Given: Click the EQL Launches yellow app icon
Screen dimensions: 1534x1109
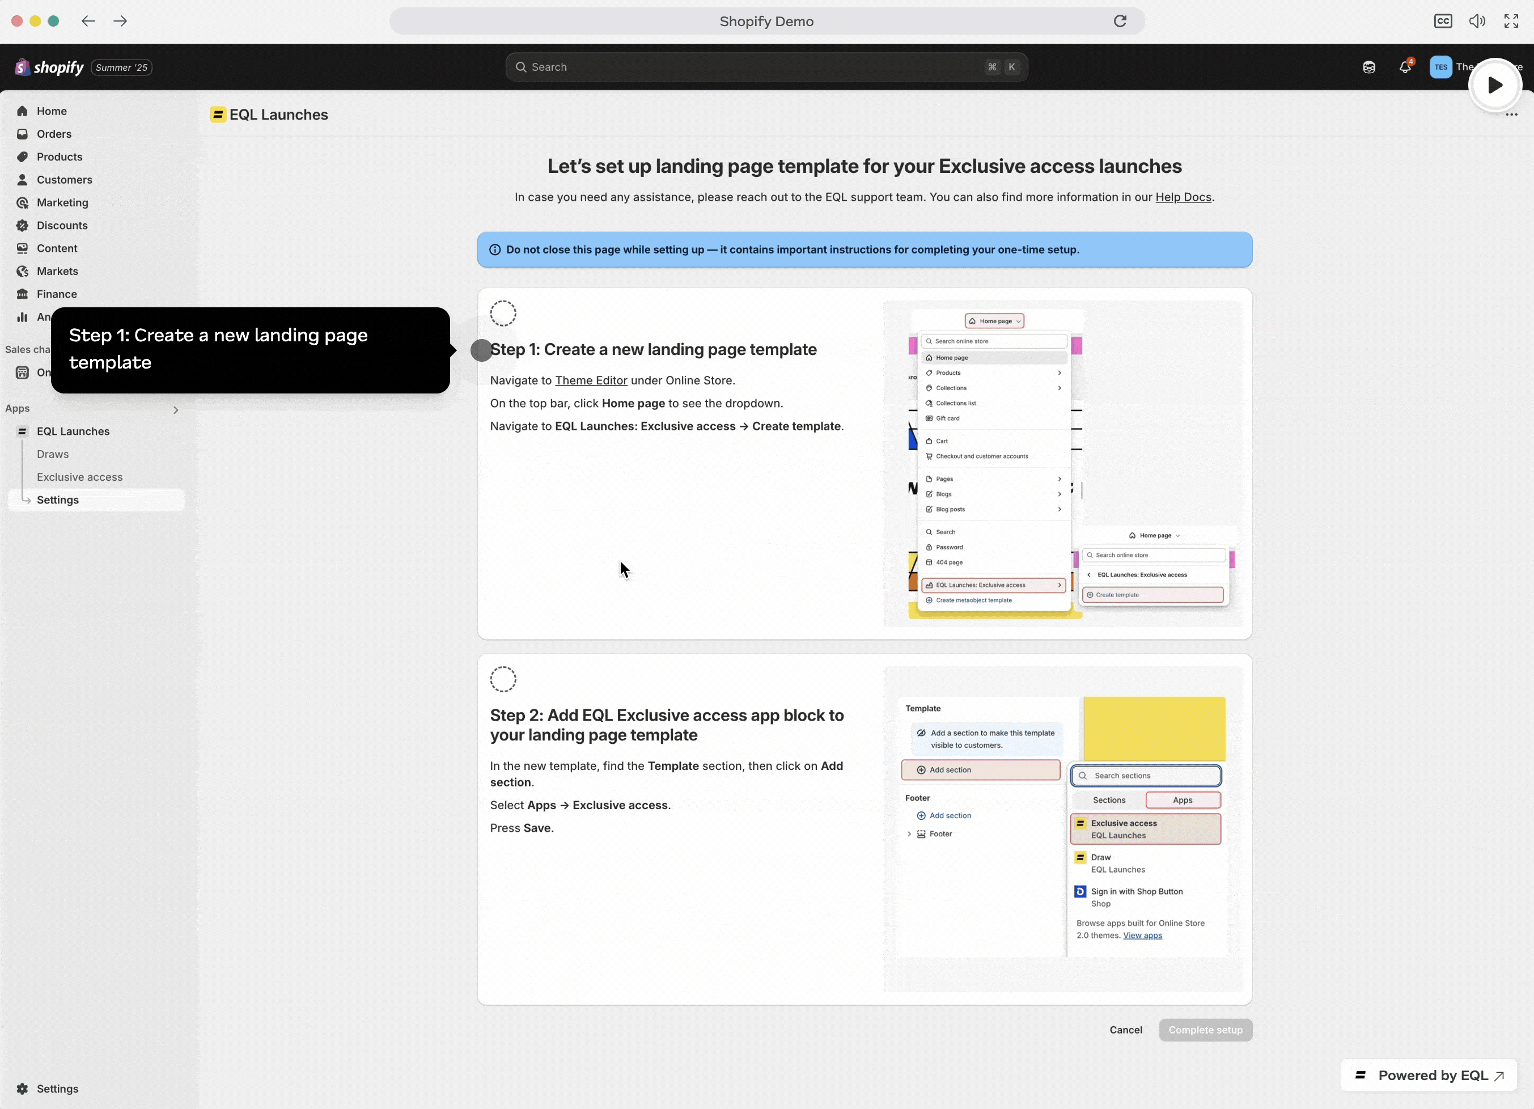Looking at the screenshot, I should tap(218, 115).
